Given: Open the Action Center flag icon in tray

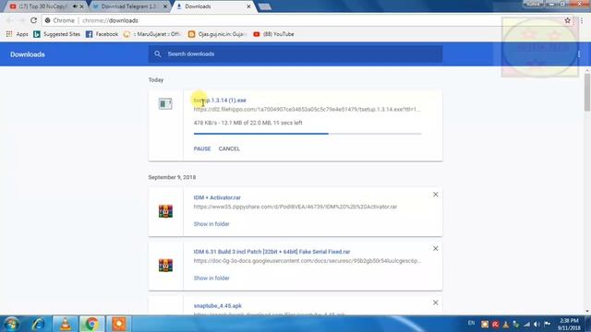Looking at the screenshot, I should [548, 324].
